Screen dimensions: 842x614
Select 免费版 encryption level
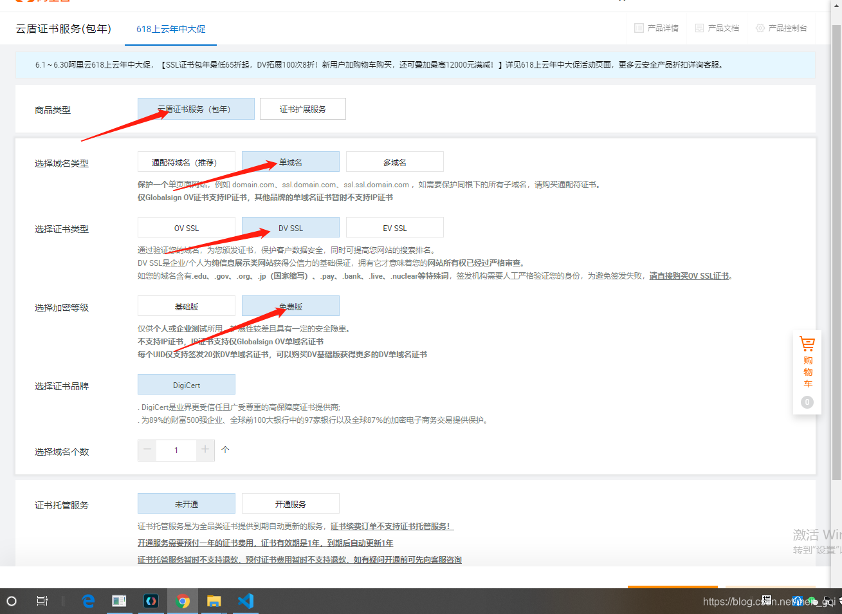pyautogui.click(x=291, y=306)
